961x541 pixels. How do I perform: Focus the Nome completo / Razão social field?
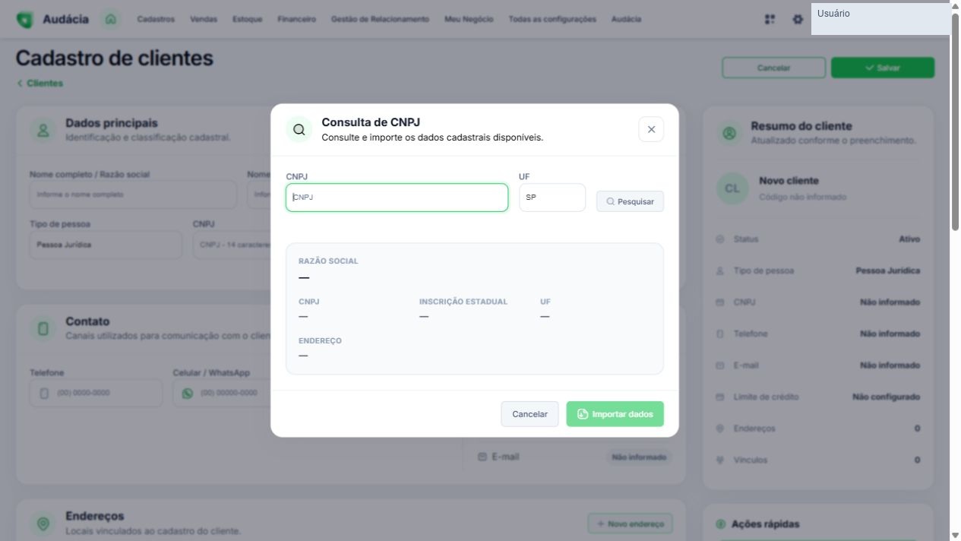coord(133,195)
